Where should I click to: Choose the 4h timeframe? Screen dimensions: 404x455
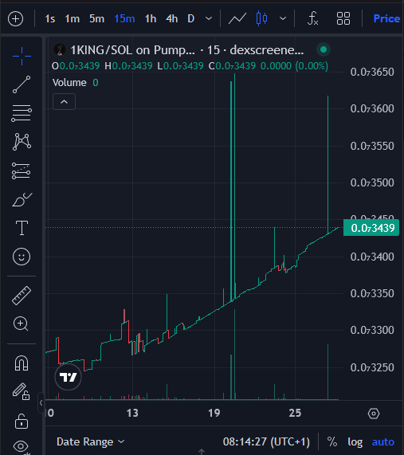click(x=171, y=19)
